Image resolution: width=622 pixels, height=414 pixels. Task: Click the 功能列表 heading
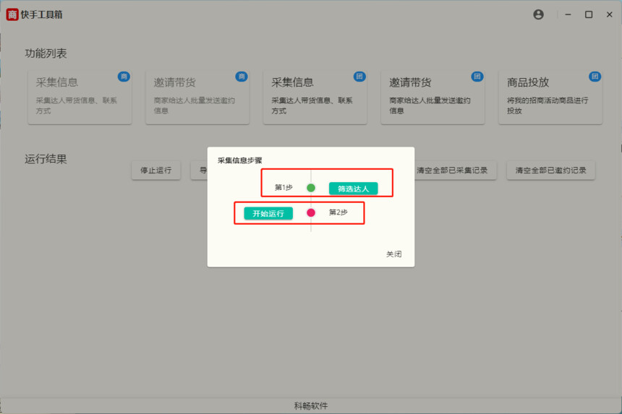[46, 53]
